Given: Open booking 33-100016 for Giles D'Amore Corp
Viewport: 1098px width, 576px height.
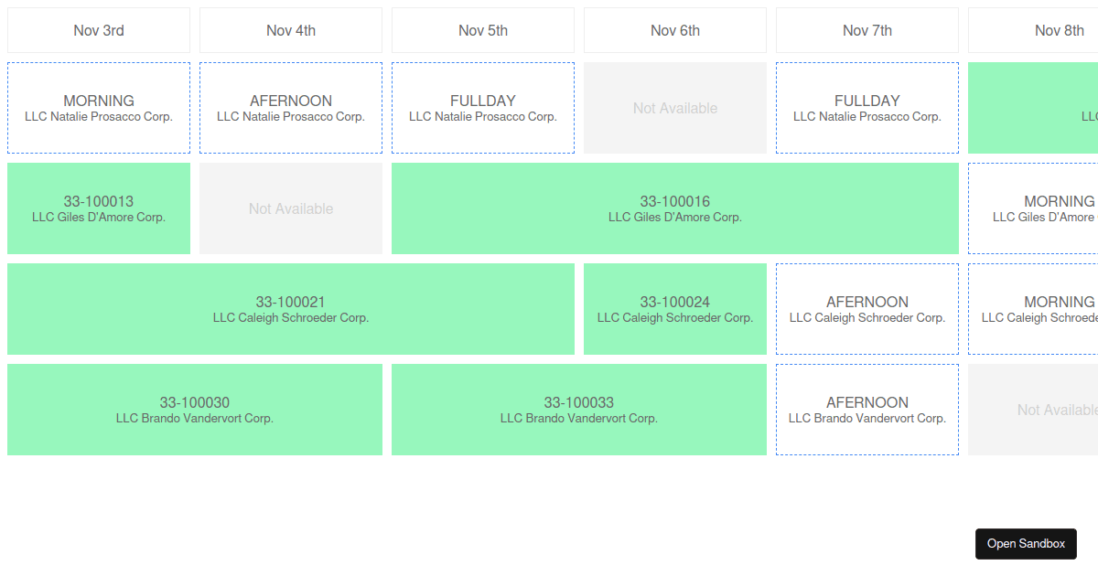Looking at the screenshot, I should point(674,208).
